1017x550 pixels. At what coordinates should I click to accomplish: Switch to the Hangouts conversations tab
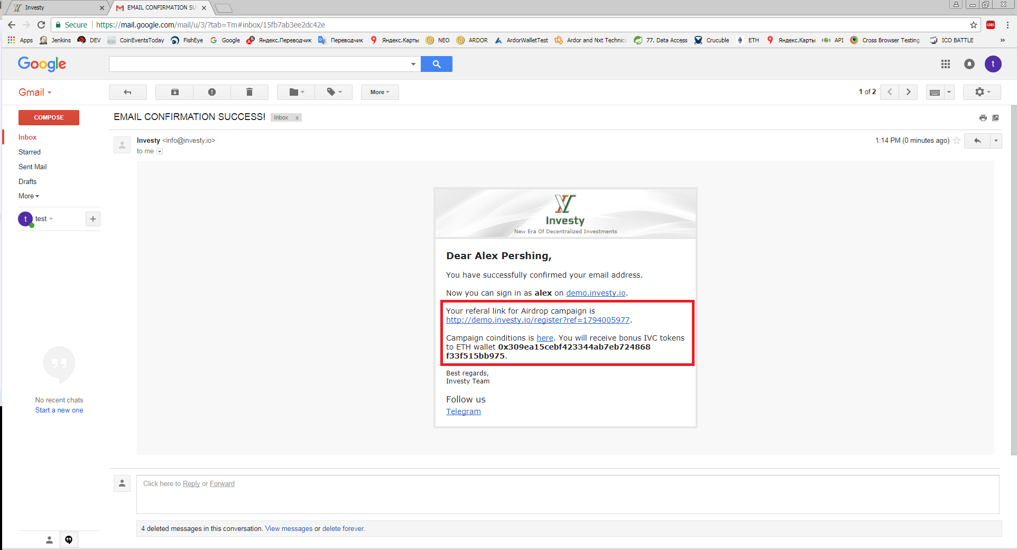coord(69,540)
